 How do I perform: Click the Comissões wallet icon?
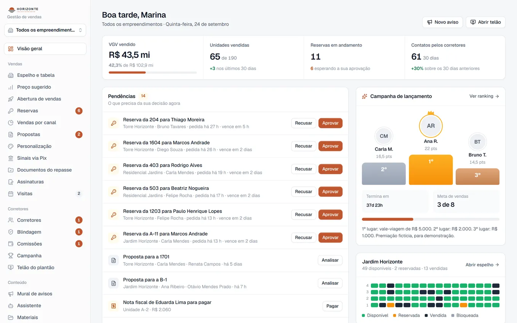11,244
